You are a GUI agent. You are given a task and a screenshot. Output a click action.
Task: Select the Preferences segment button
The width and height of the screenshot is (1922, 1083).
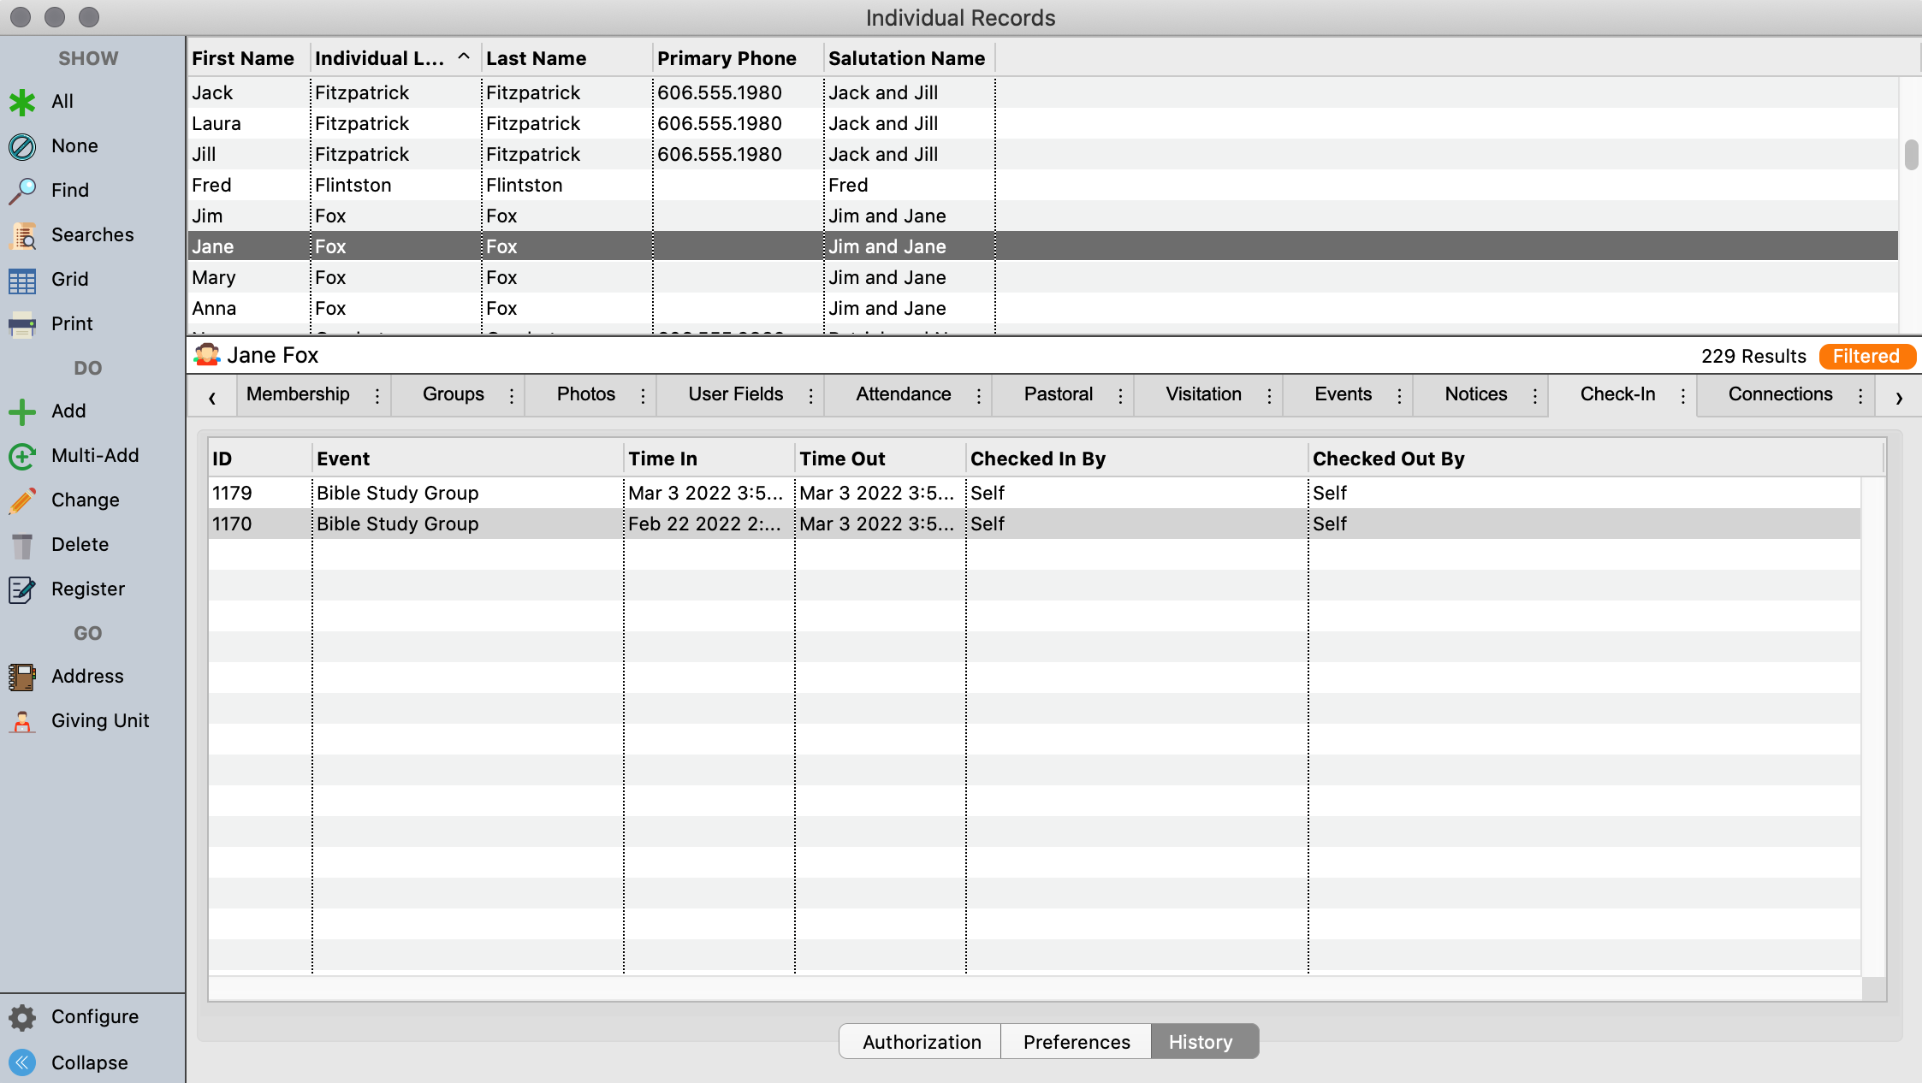pyautogui.click(x=1076, y=1042)
